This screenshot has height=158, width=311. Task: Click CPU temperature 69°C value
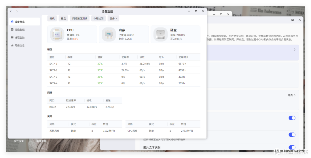tap(76, 39)
